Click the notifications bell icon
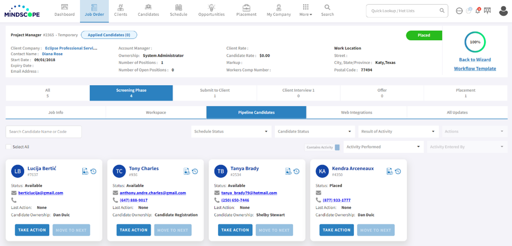Screen dimensions: 512x246 [478, 10]
